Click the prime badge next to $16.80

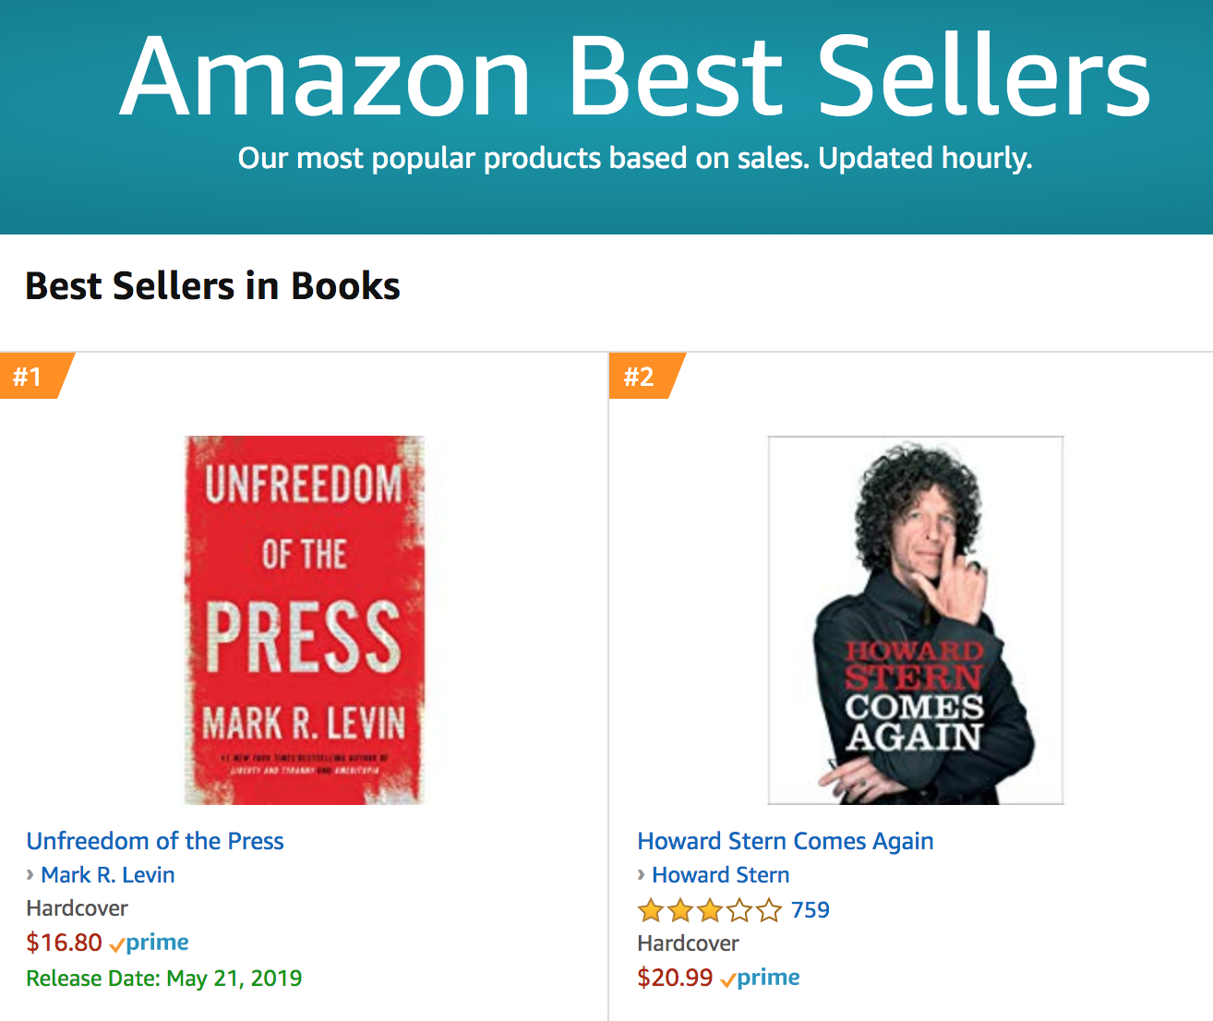150,943
